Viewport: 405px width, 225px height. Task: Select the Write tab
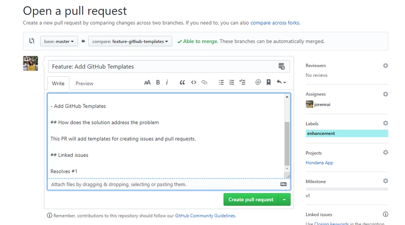point(58,83)
